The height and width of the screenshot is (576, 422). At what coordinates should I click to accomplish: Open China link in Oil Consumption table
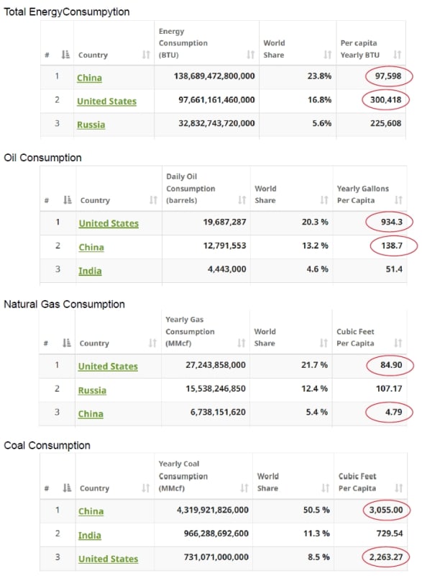coord(91,247)
